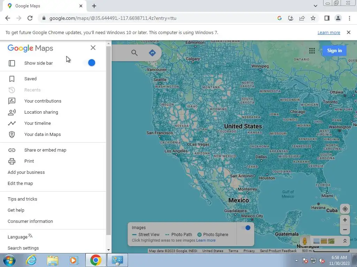Open the Chrome profile avatar
357x267 pixels.
tap(338, 18)
